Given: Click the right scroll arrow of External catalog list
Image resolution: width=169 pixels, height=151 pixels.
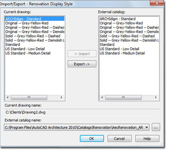Looking at the screenshot, I should pyautogui.click(x=156, y=97).
